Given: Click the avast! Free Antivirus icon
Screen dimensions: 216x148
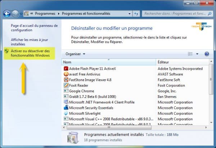Looking at the screenshot, I should (66, 74).
